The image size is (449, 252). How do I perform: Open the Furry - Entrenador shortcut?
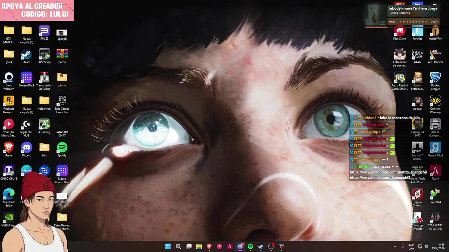(x=417, y=82)
